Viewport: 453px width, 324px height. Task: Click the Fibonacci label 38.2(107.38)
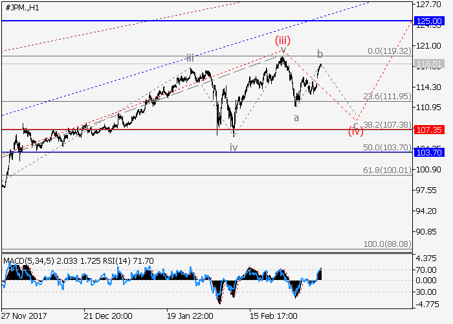click(388, 125)
